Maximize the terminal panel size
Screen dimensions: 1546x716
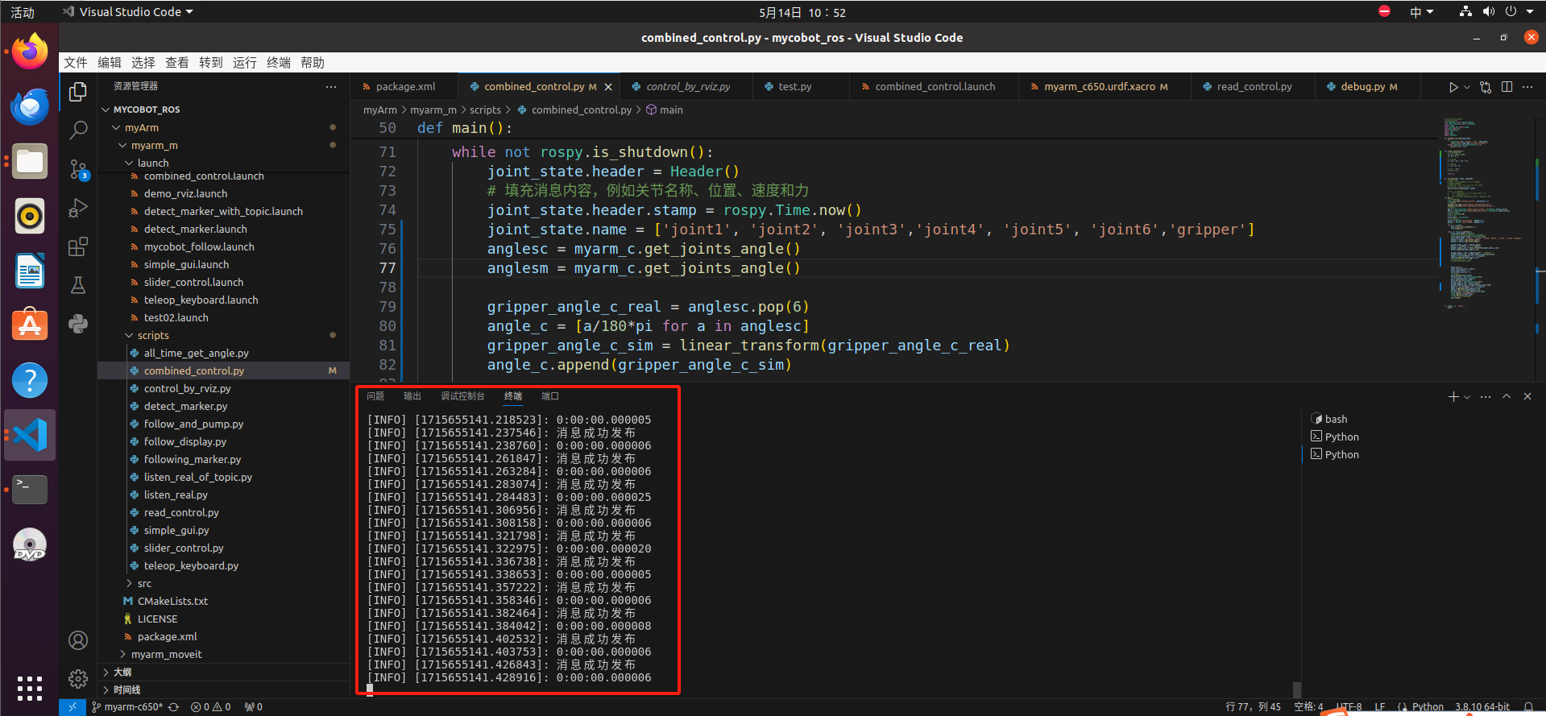[x=1507, y=396]
